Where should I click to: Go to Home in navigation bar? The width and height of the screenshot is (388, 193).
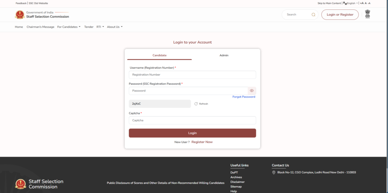click(19, 27)
